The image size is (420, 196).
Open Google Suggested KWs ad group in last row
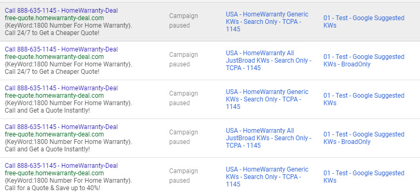[364, 177]
